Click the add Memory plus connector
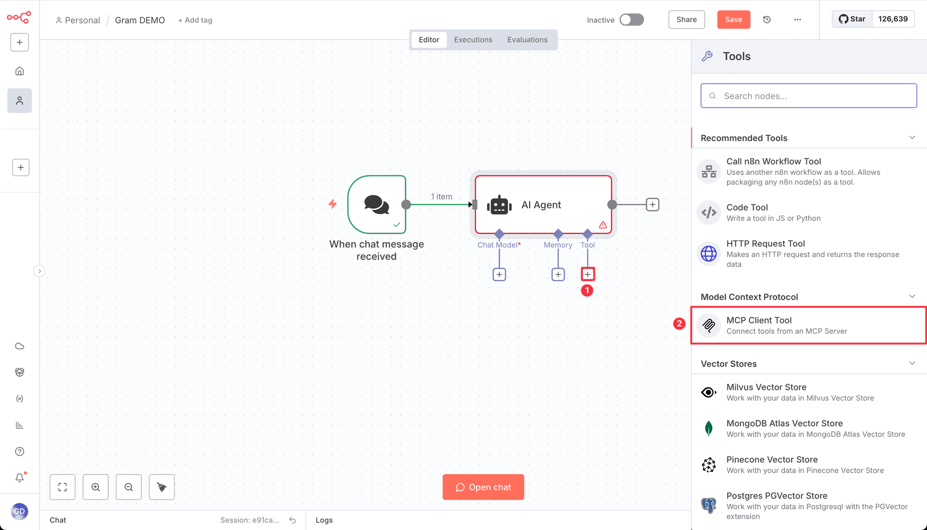 click(558, 274)
